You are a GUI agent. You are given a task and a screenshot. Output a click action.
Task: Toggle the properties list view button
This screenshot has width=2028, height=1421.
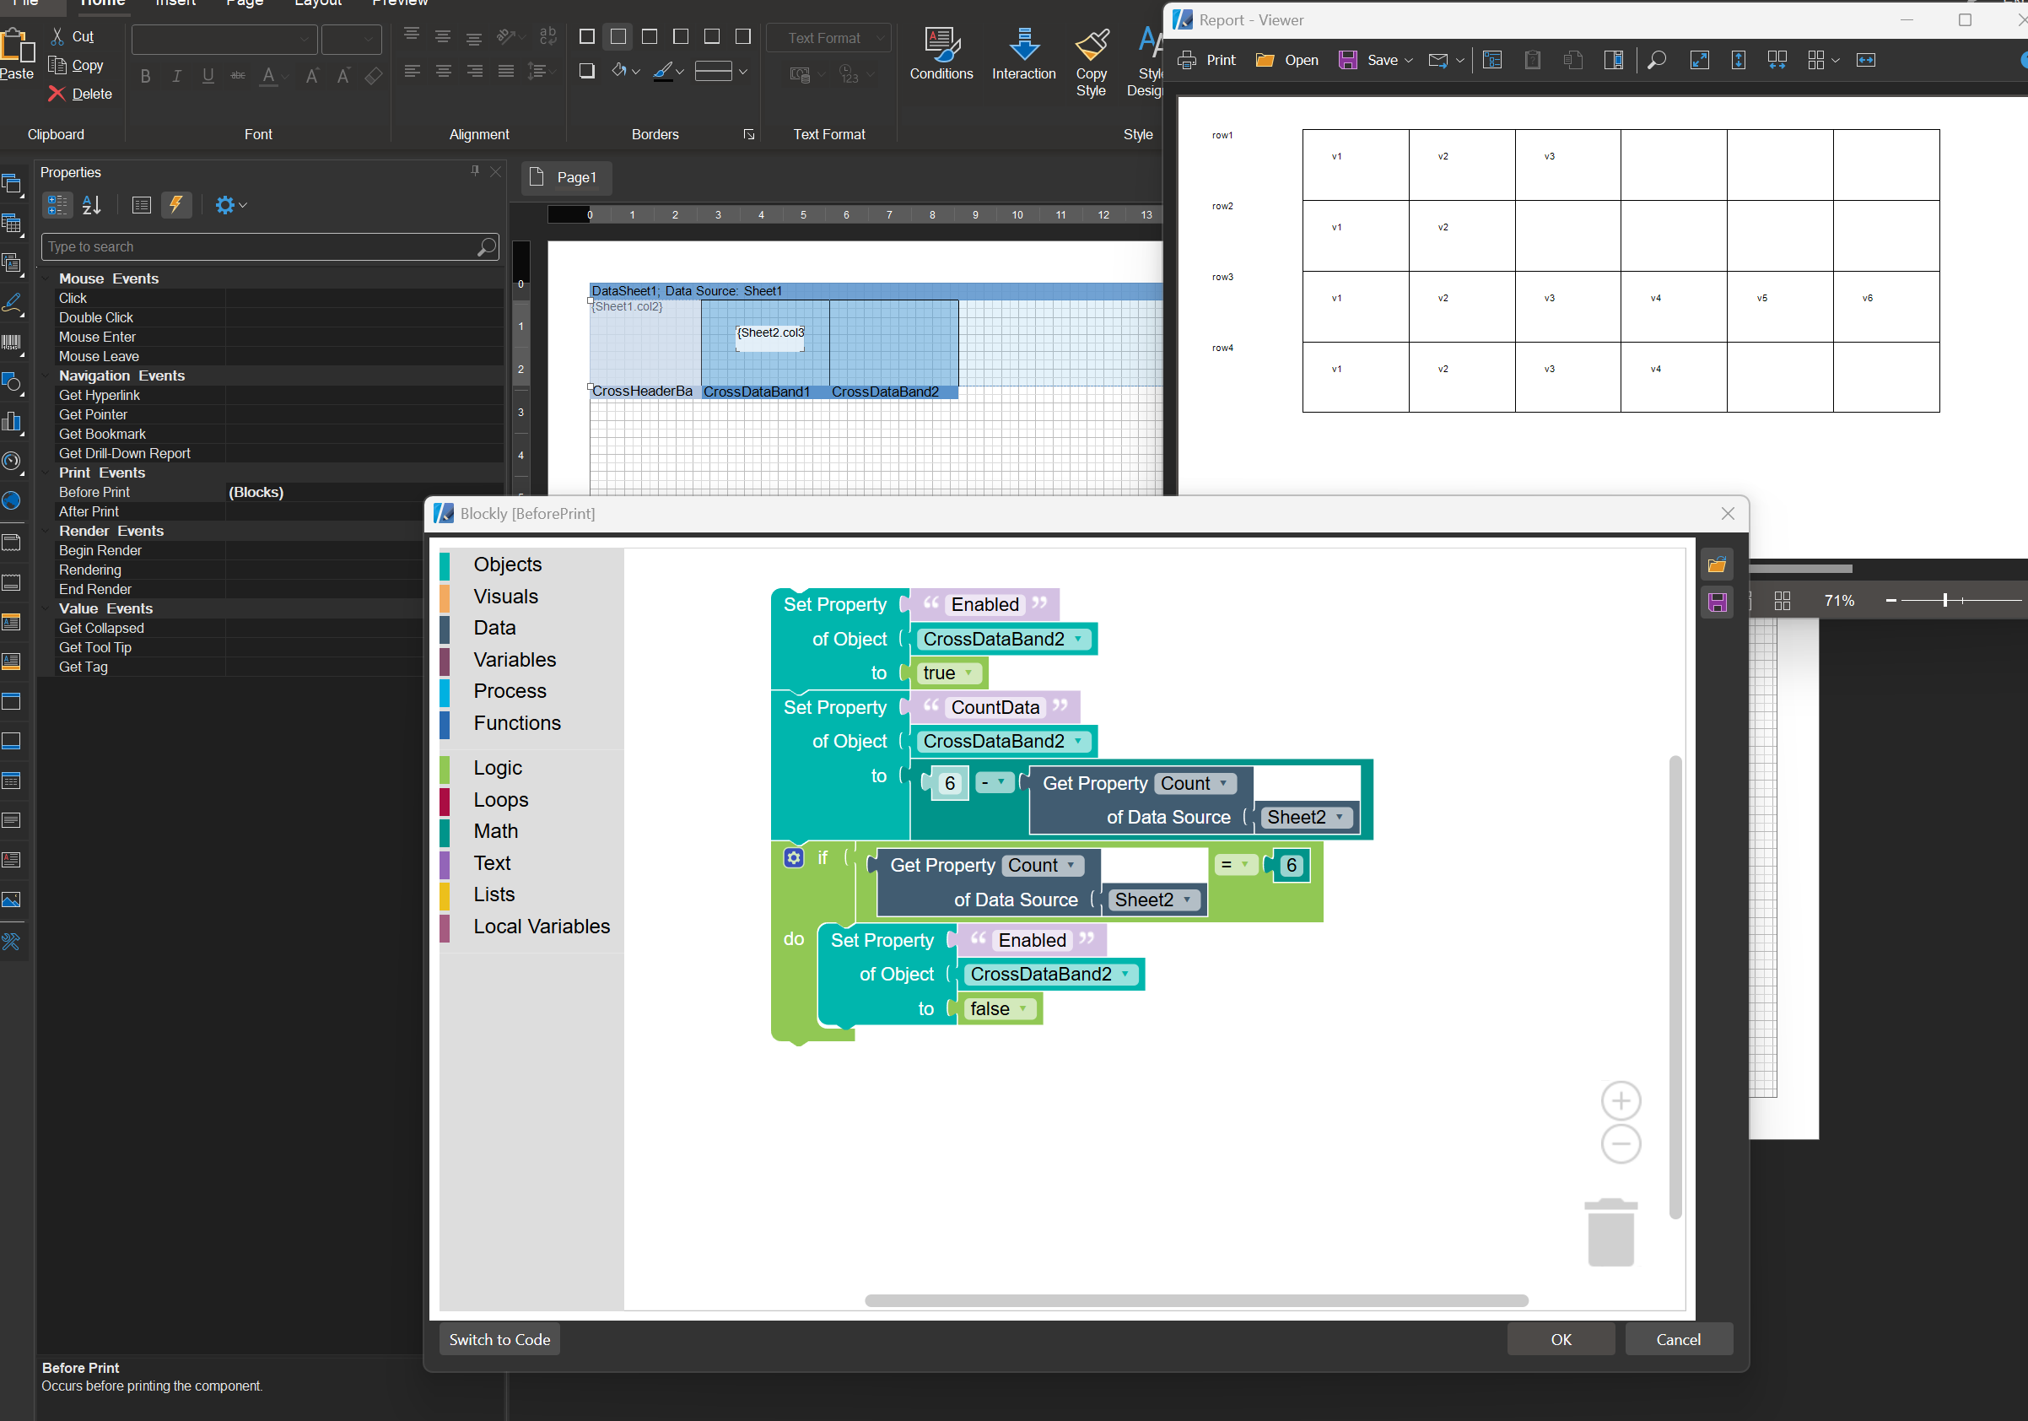[x=142, y=205]
